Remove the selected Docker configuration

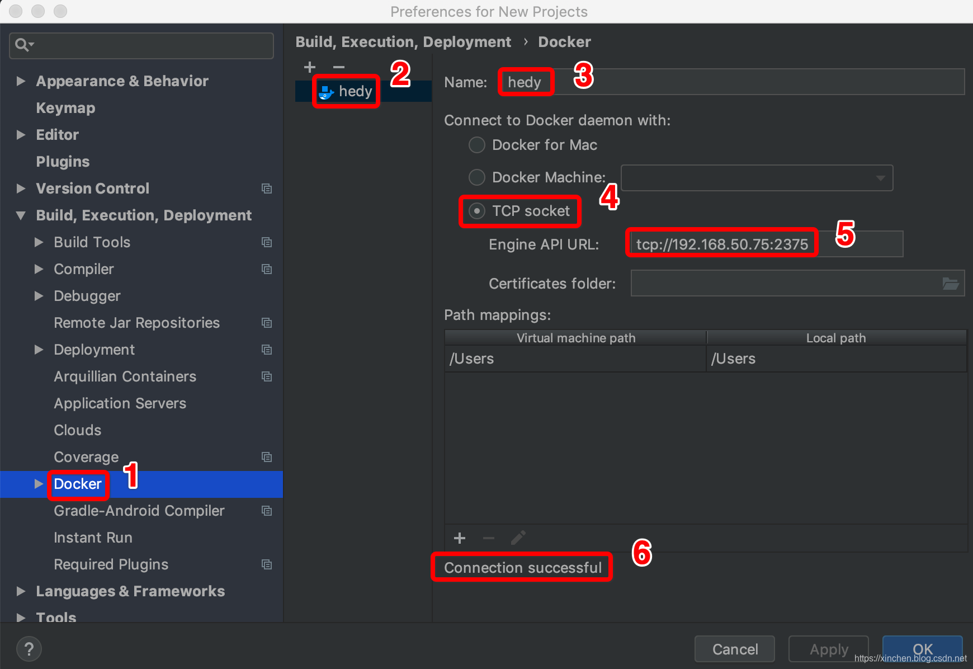pyautogui.click(x=339, y=67)
